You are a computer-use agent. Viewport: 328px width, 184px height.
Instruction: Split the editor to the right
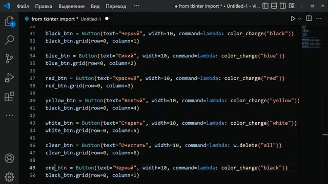309,18
